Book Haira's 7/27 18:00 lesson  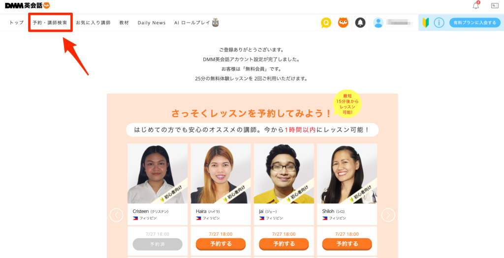point(220,244)
